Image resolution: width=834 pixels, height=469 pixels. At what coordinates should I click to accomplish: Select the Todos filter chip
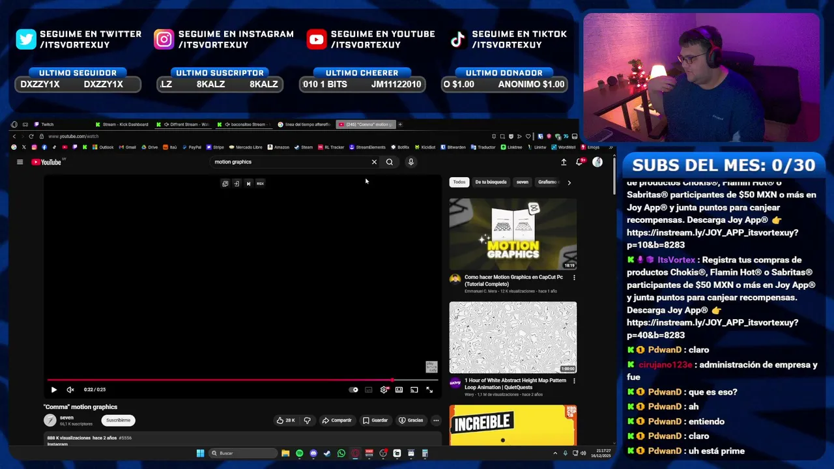459,182
